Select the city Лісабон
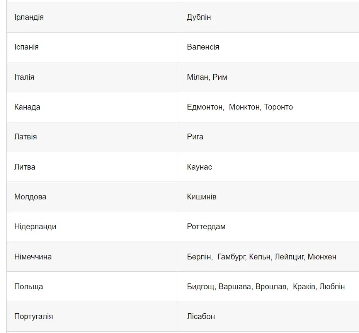 (x=201, y=317)
